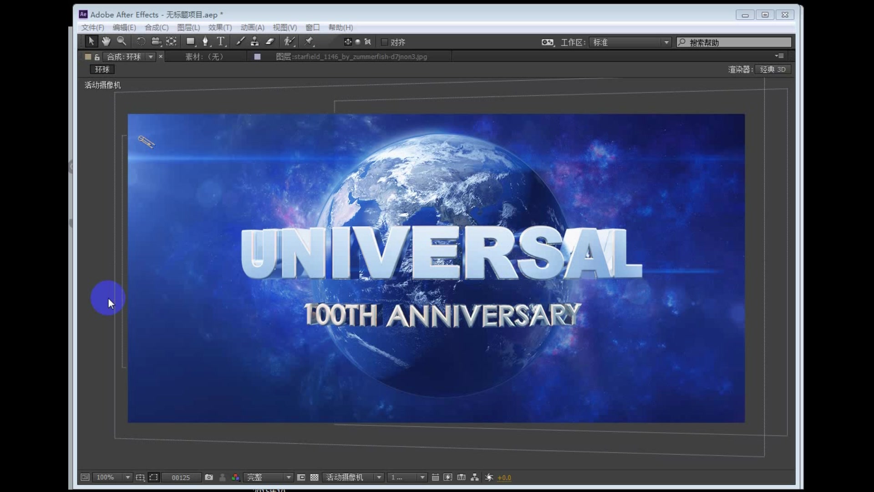Select the Unified Camera tool
Image resolution: width=874 pixels, height=492 pixels.
tap(156, 41)
